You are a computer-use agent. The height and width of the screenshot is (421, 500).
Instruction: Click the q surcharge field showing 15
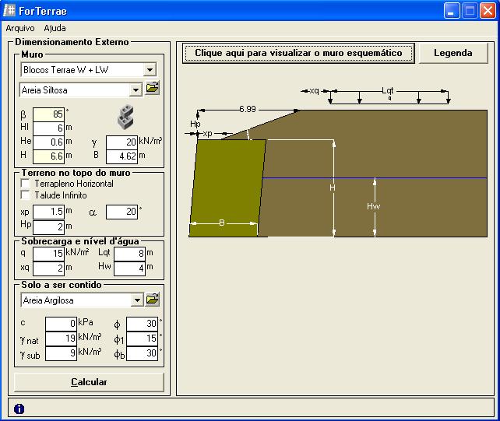(48, 254)
